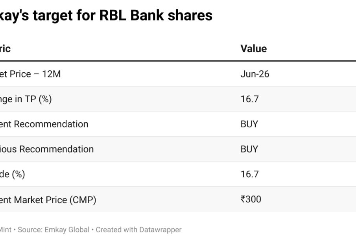Click BUY in the Current Recommendation row

coord(249,124)
